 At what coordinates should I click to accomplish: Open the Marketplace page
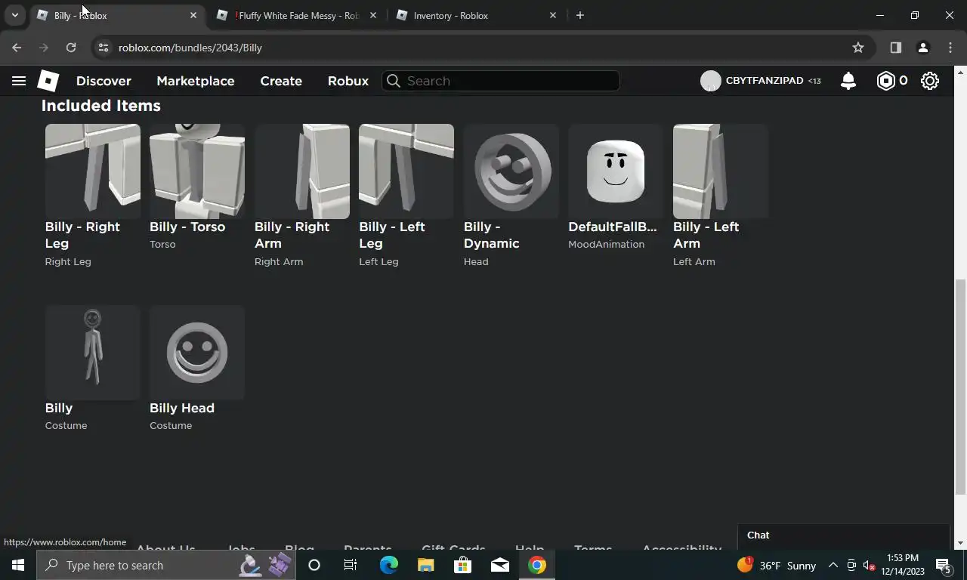click(x=196, y=81)
